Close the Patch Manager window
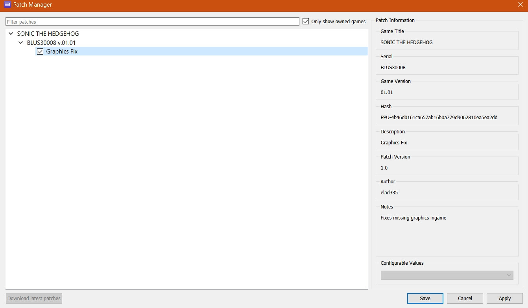 point(520,5)
